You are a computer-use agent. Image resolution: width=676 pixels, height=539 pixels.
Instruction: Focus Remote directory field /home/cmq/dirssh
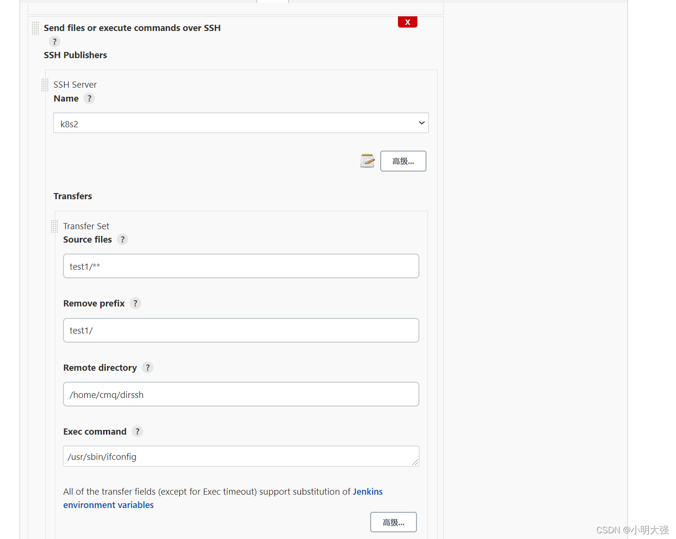coord(241,394)
